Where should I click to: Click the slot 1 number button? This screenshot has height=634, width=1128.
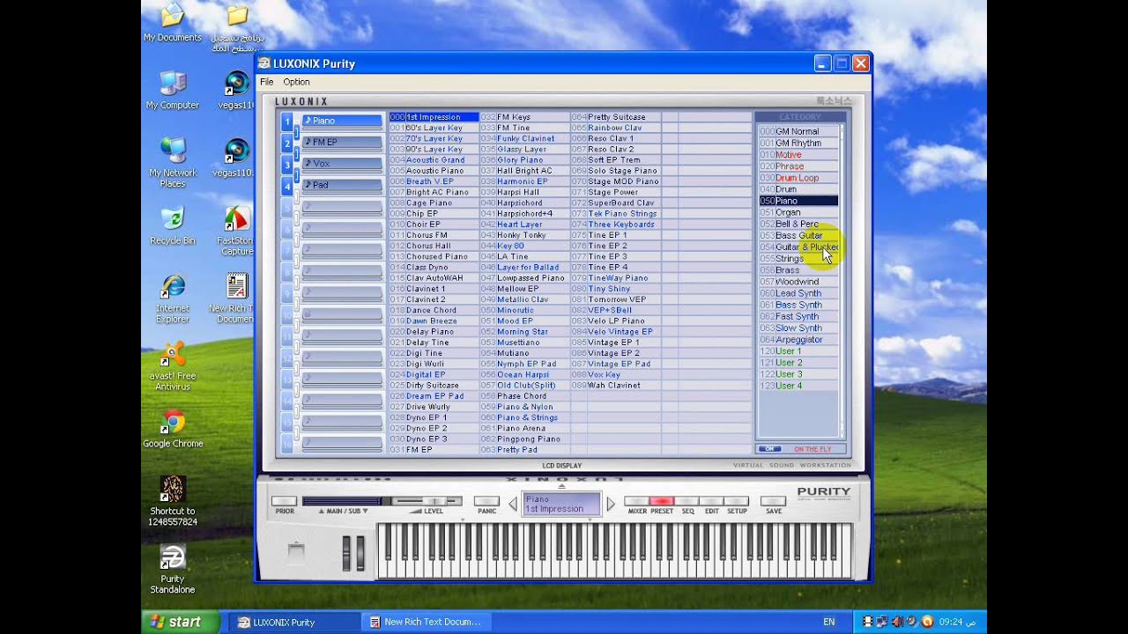click(x=287, y=121)
